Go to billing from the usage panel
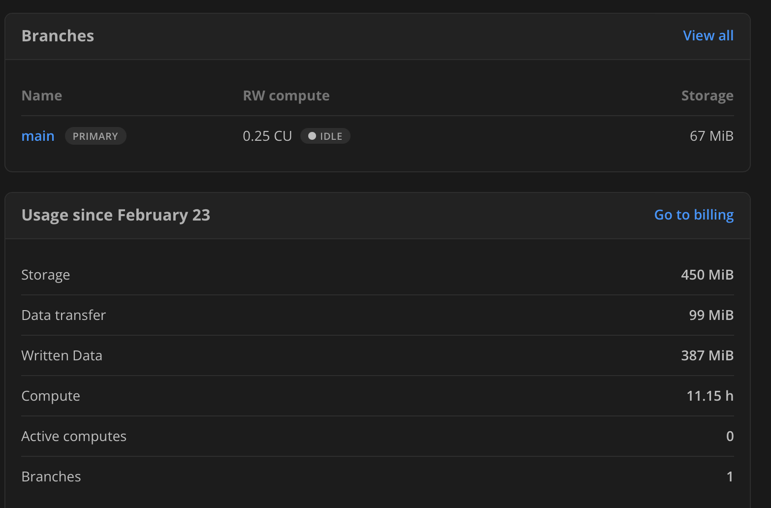 [x=694, y=215]
